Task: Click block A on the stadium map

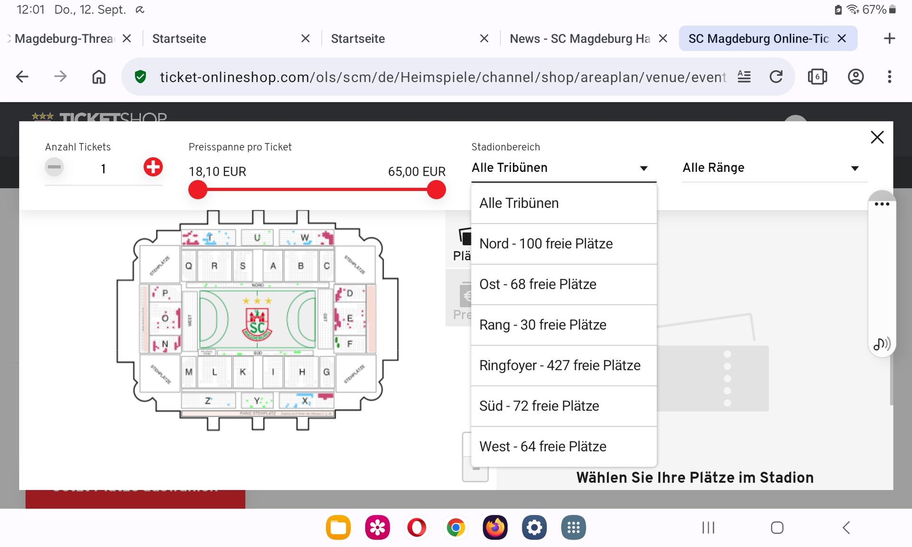Action: [273, 266]
